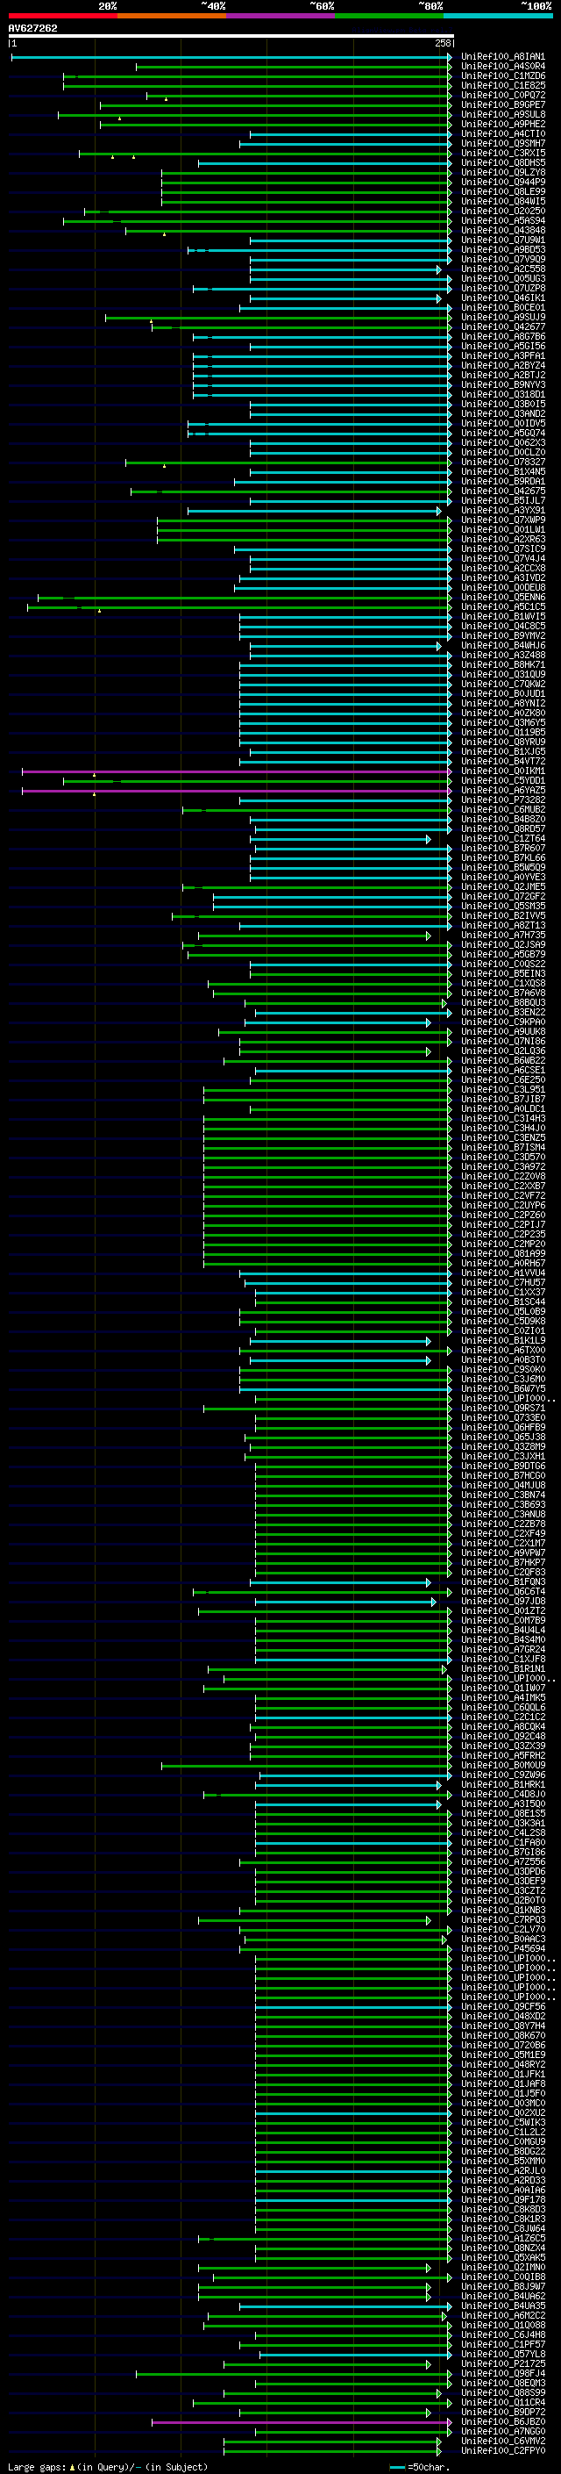Select the UniRef100_Q0IDV5 label

[503, 424]
